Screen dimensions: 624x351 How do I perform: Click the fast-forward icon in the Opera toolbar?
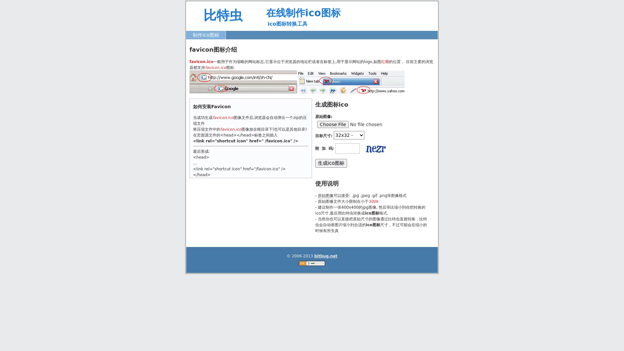[x=333, y=90]
